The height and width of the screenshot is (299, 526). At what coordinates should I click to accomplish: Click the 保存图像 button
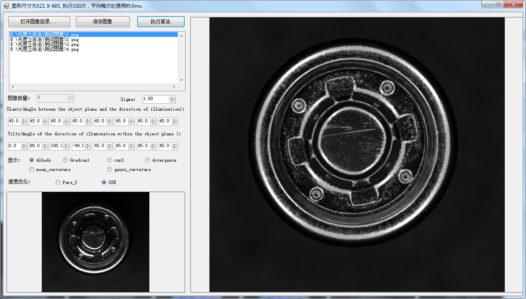click(103, 21)
